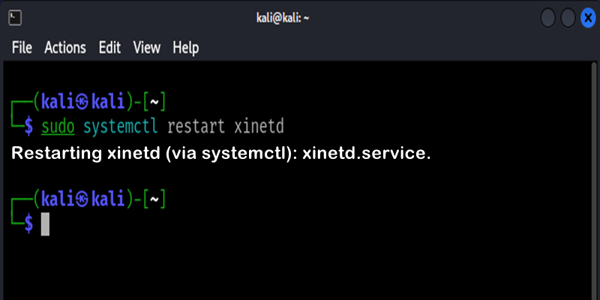Click the terminal icon in the title bar
The width and height of the screenshot is (600, 300).
[x=15, y=16]
